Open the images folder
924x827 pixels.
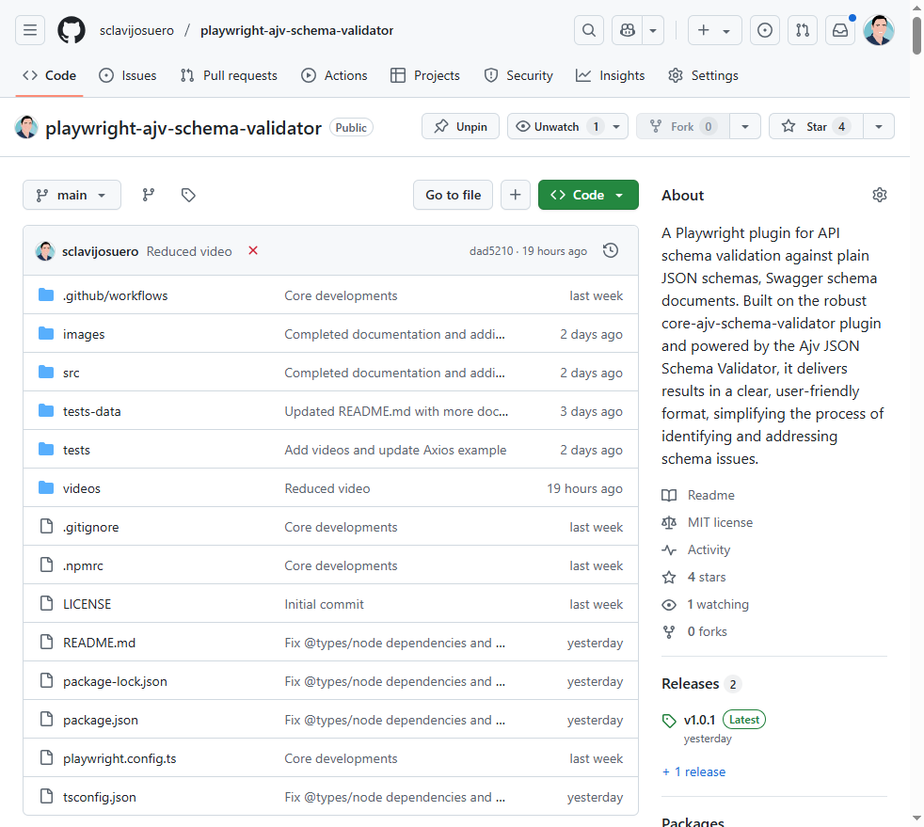84,335
